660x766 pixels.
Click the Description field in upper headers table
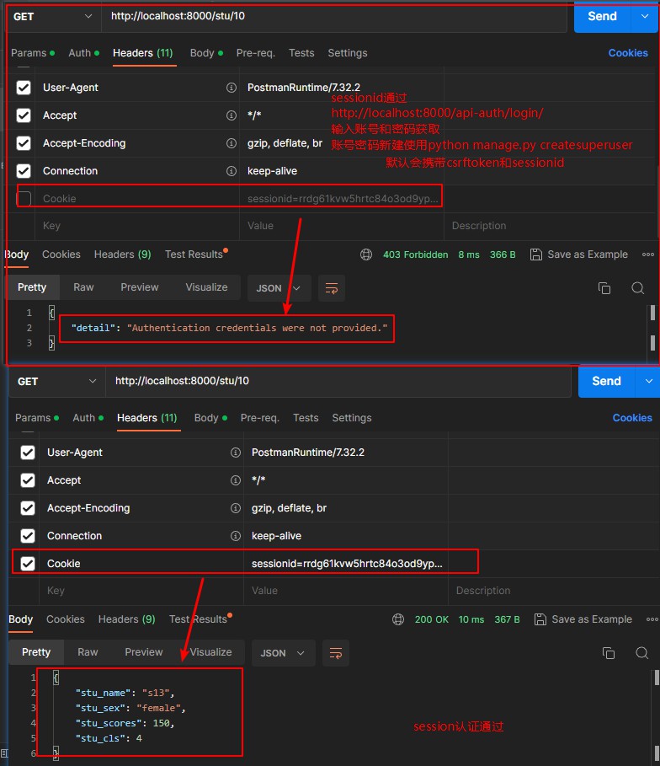click(550, 226)
